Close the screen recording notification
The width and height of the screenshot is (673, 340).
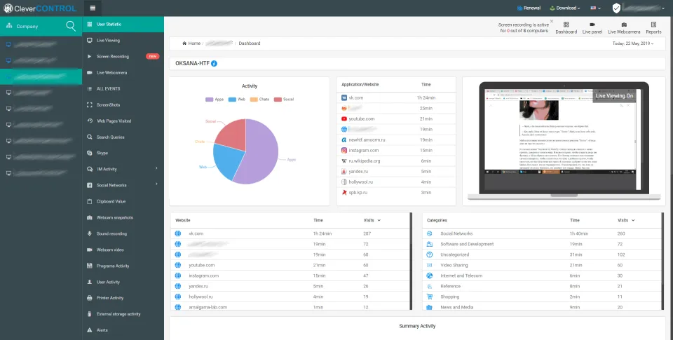pos(552,21)
